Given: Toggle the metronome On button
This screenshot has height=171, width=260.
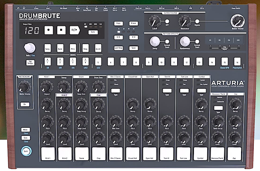Looking at the screenshot, I should coord(25,104).
